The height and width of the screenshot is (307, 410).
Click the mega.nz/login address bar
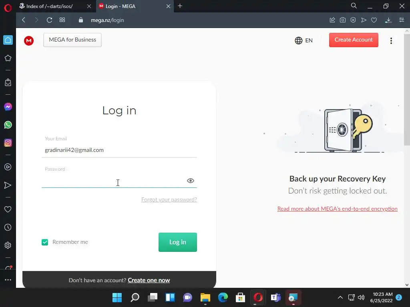point(107,20)
